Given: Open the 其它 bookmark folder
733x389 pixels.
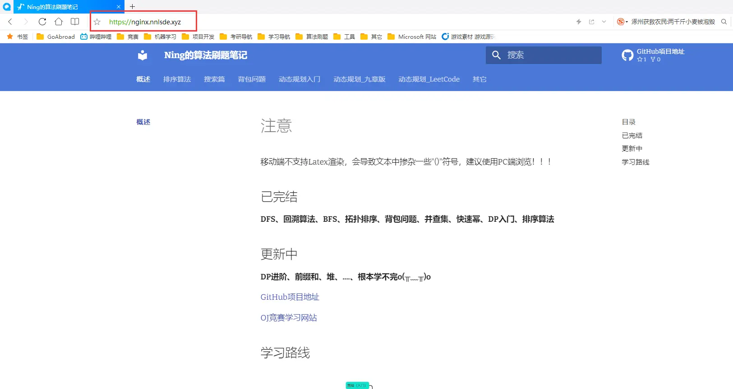Looking at the screenshot, I should tap(371, 37).
